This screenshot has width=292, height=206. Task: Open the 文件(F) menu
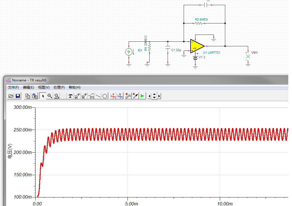(x=13, y=87)
